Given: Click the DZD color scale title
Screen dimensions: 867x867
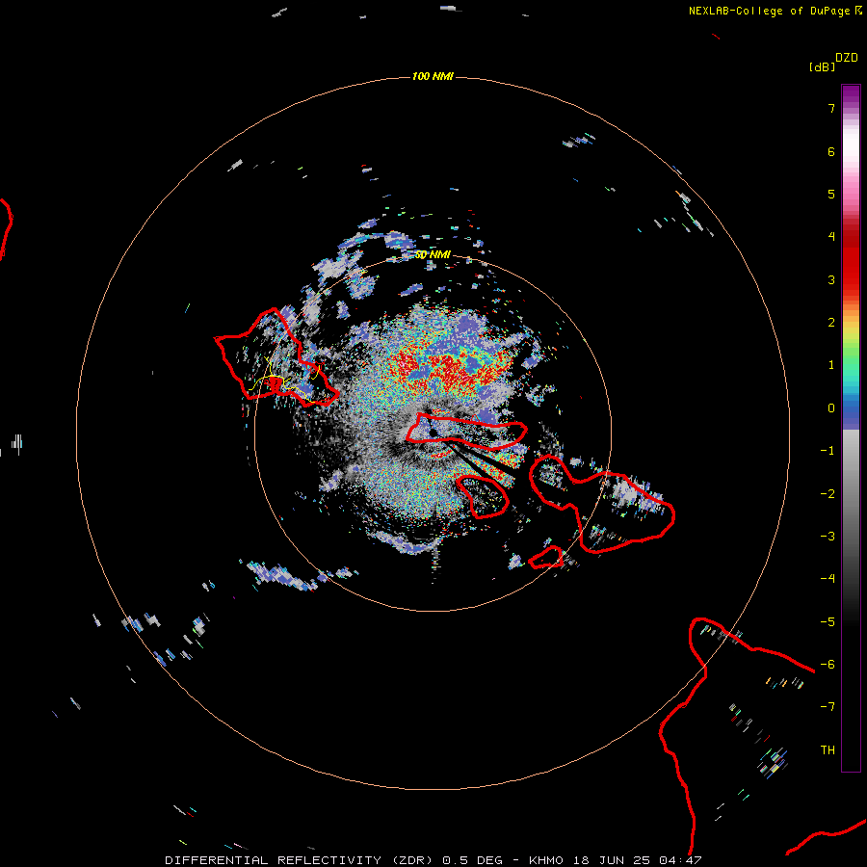Looking at the screenshot, I should click(847, 58).
